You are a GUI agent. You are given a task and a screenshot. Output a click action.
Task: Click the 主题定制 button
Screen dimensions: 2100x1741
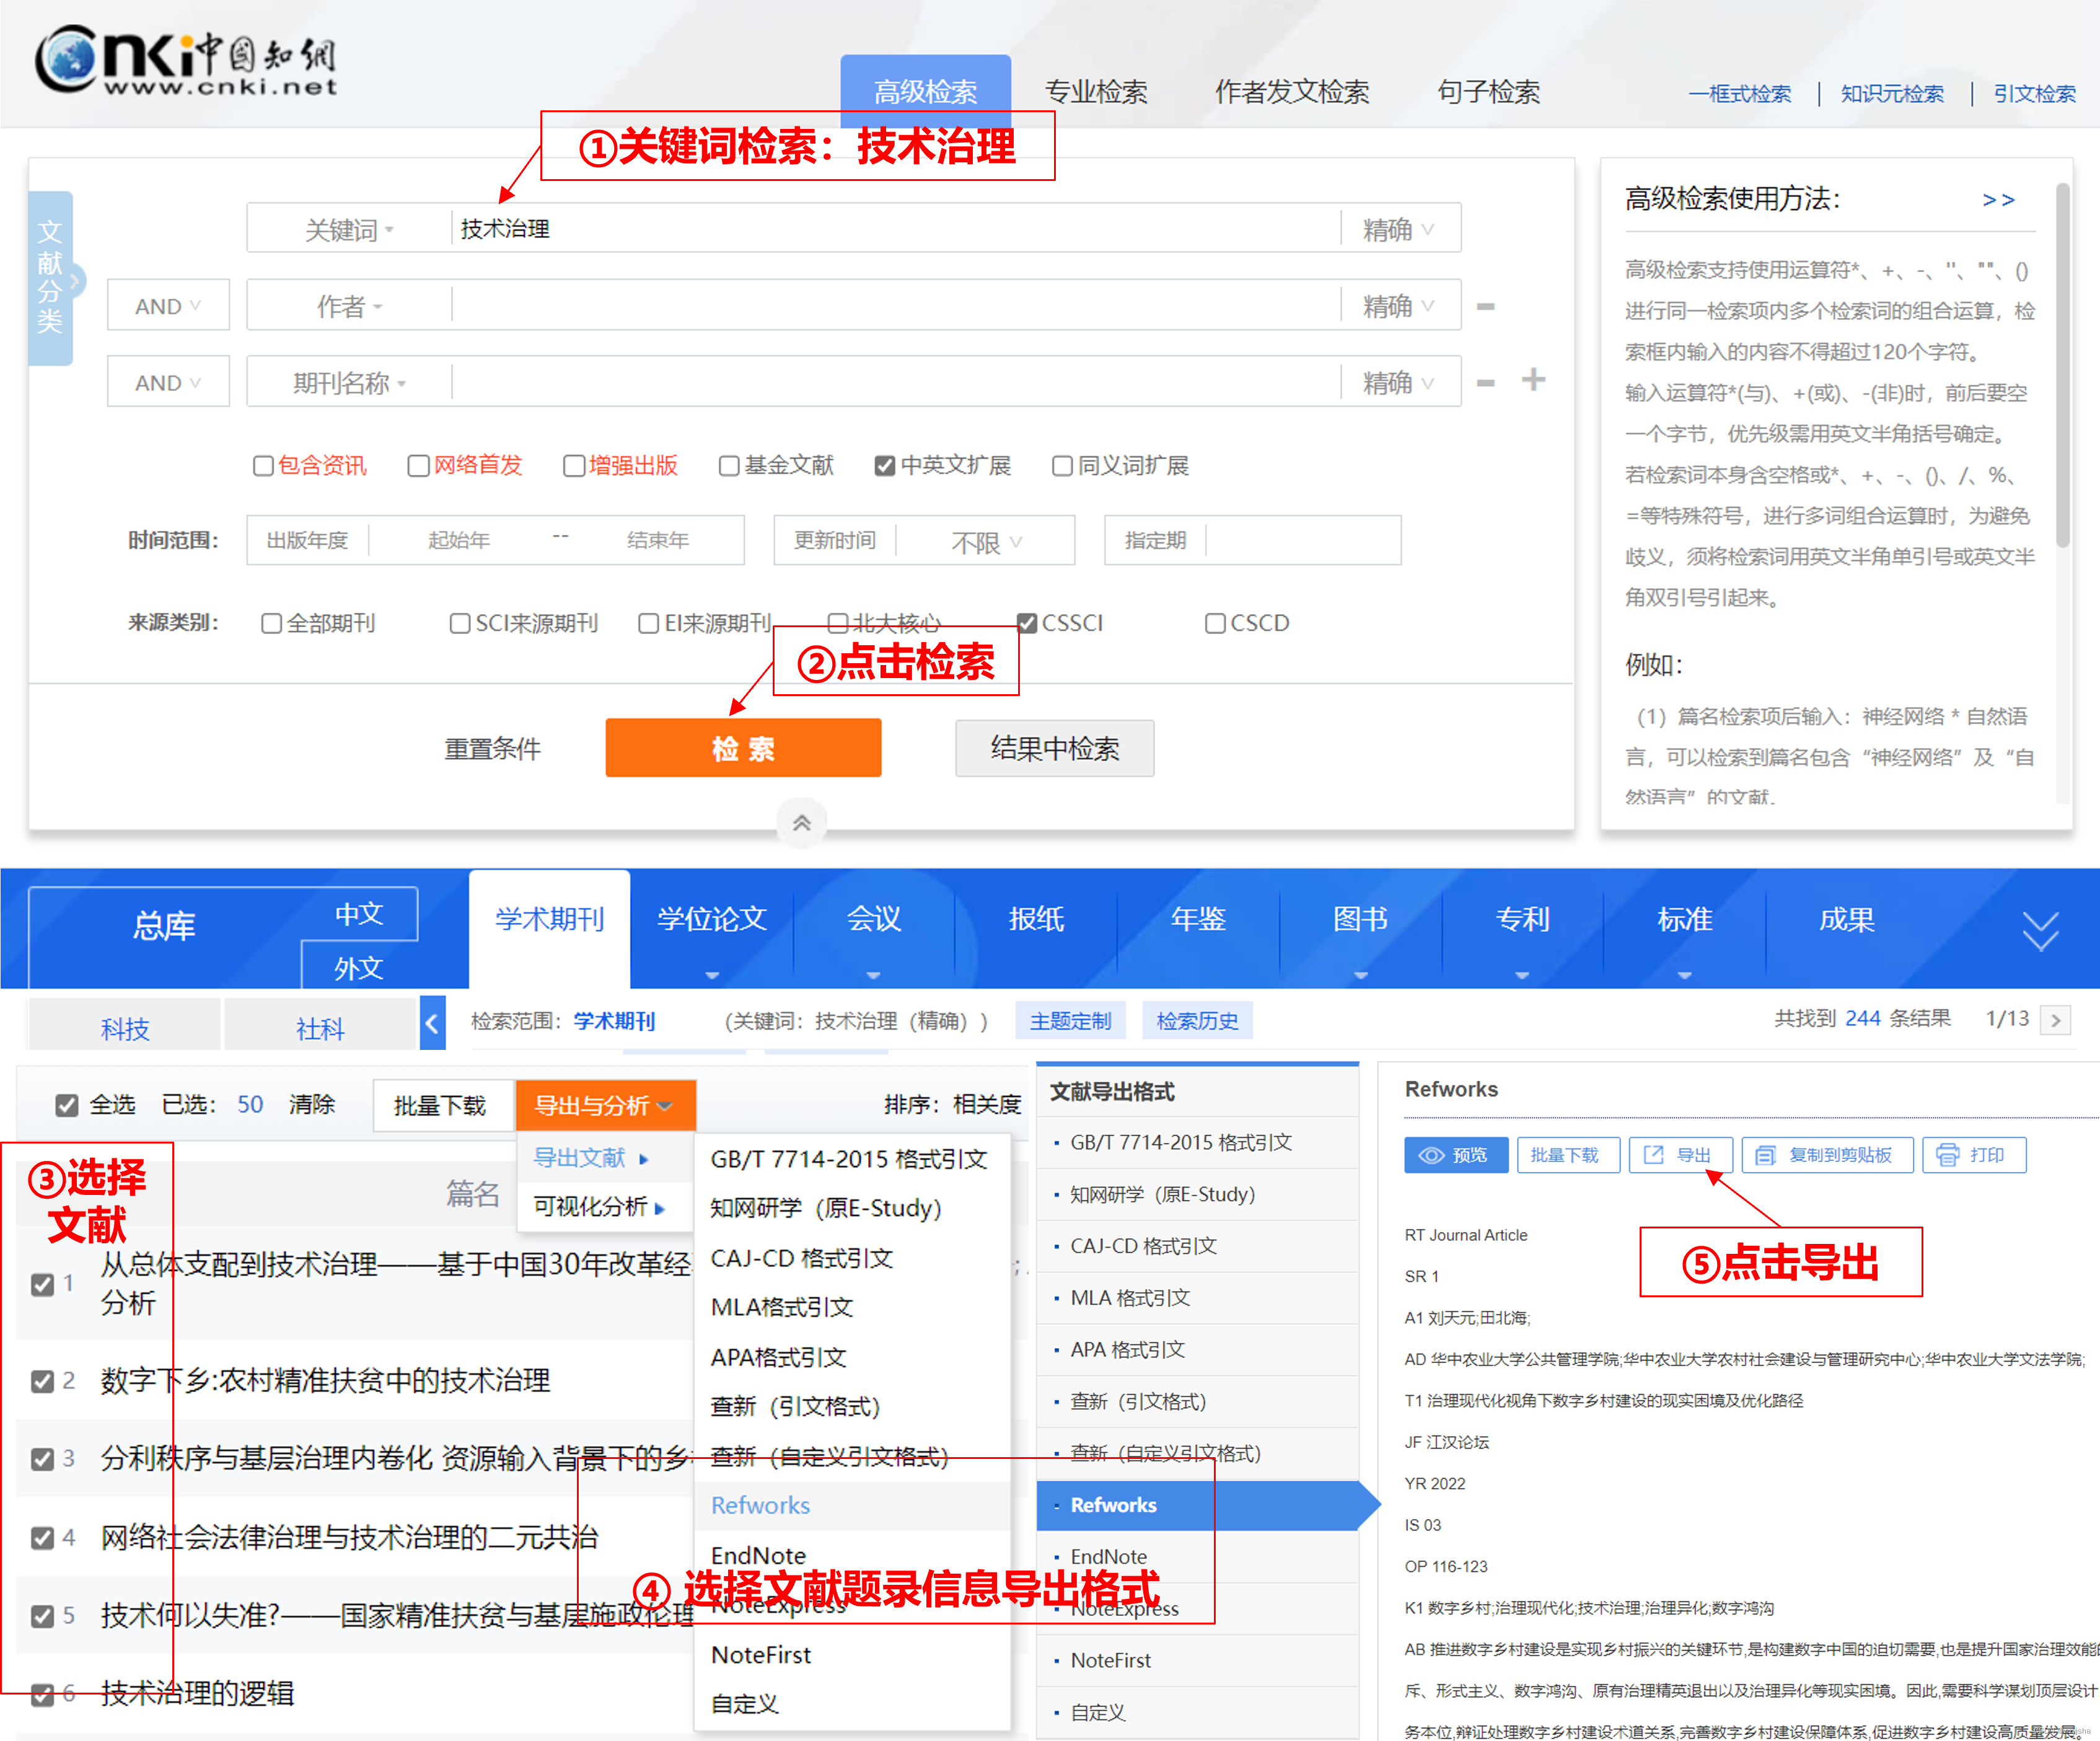pos(1070,1021)
